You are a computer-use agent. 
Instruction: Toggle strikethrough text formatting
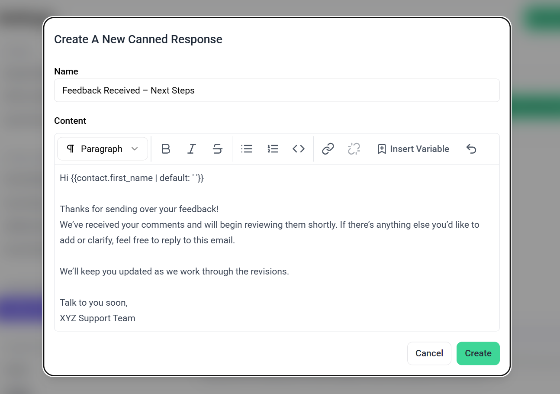click(217, 149)
